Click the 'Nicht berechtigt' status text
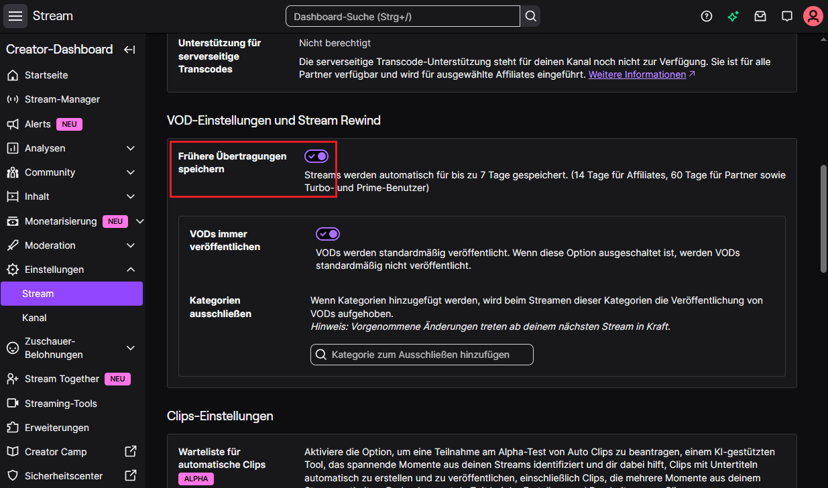 pyautogui.click(x=335, y=43)
